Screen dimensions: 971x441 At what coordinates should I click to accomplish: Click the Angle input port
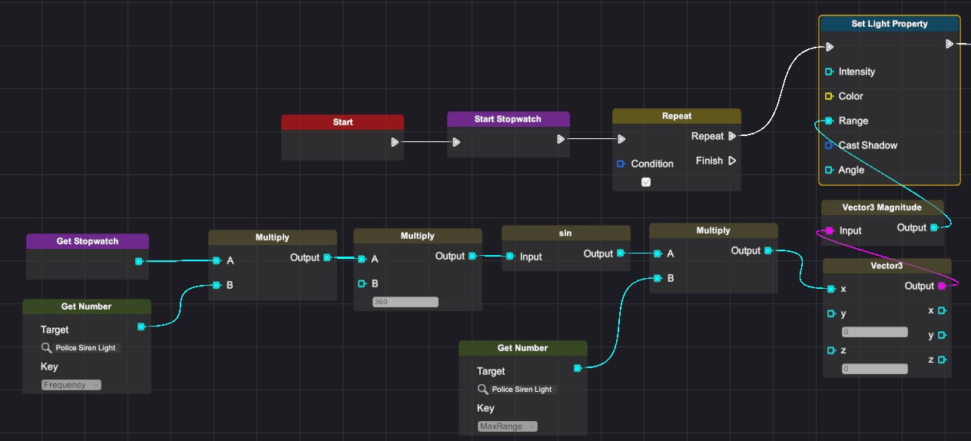pos(829,170)
